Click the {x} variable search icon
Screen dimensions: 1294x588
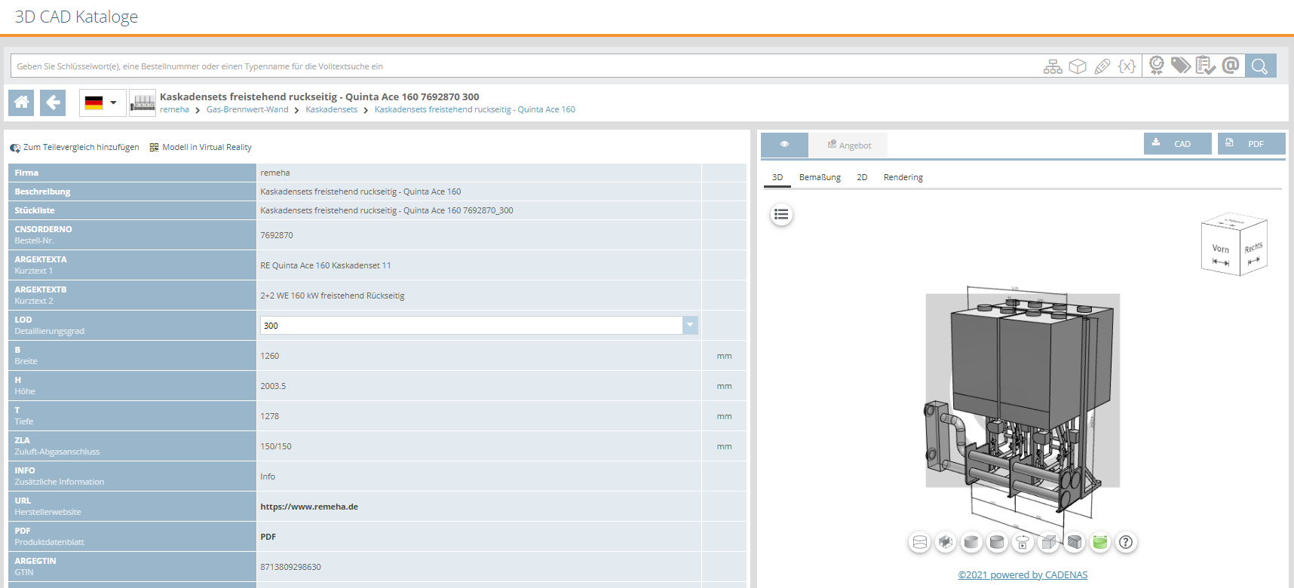[1127, 66]
